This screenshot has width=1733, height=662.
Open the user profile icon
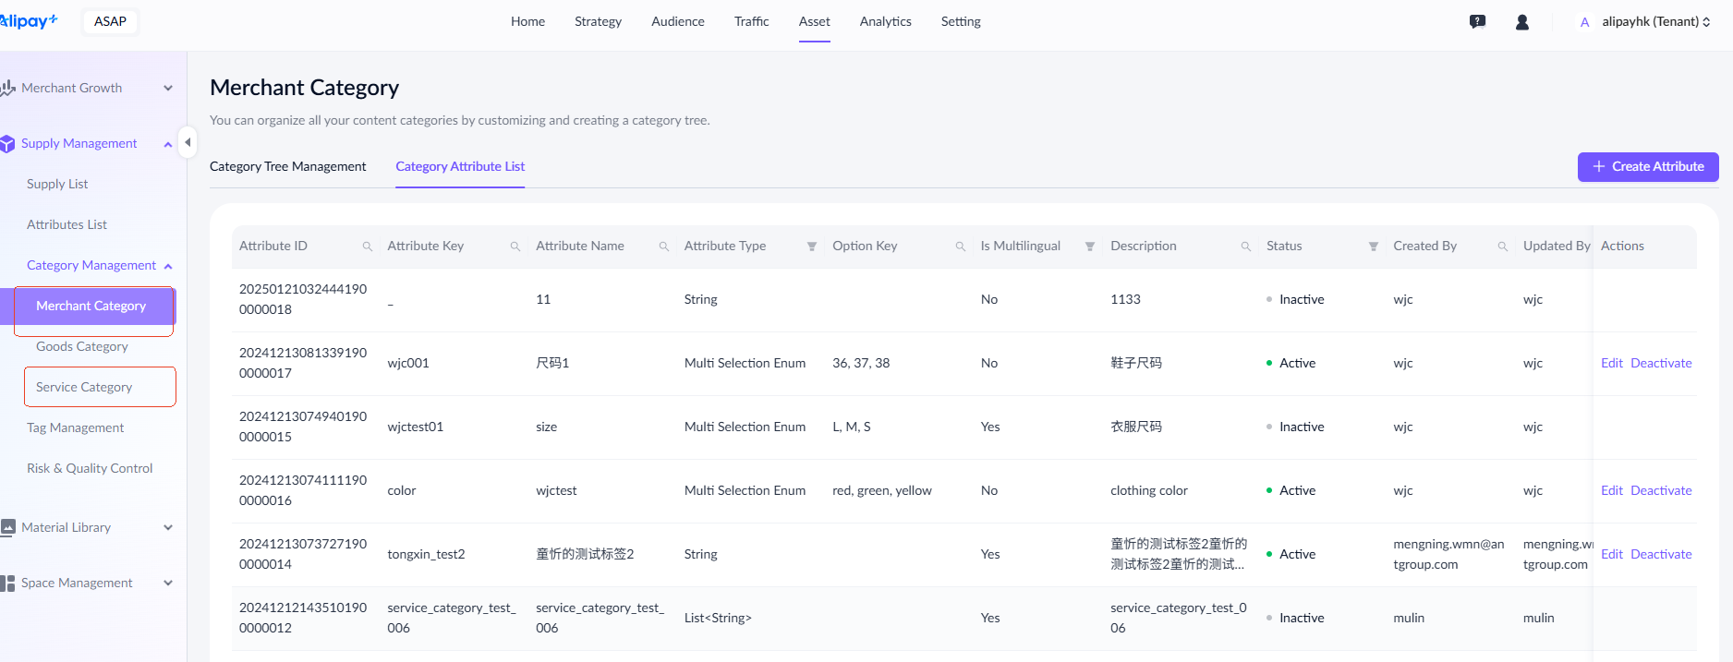1522,22
